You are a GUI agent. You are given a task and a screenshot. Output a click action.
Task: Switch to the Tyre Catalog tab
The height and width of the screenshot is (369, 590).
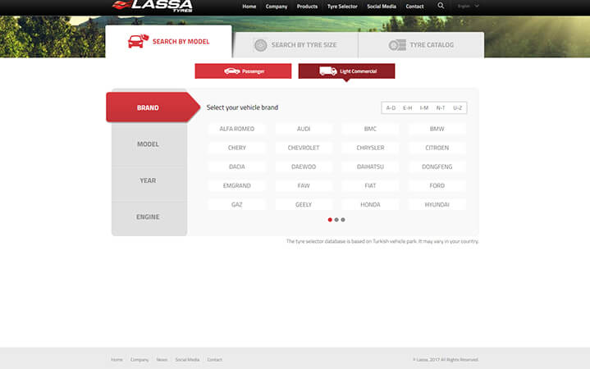[x=421, y=45]
